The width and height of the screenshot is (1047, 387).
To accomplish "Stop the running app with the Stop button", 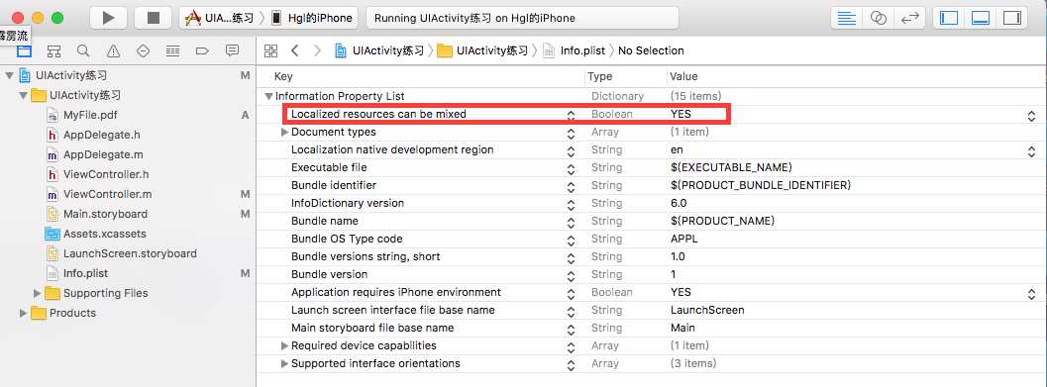I will [153, 18].
